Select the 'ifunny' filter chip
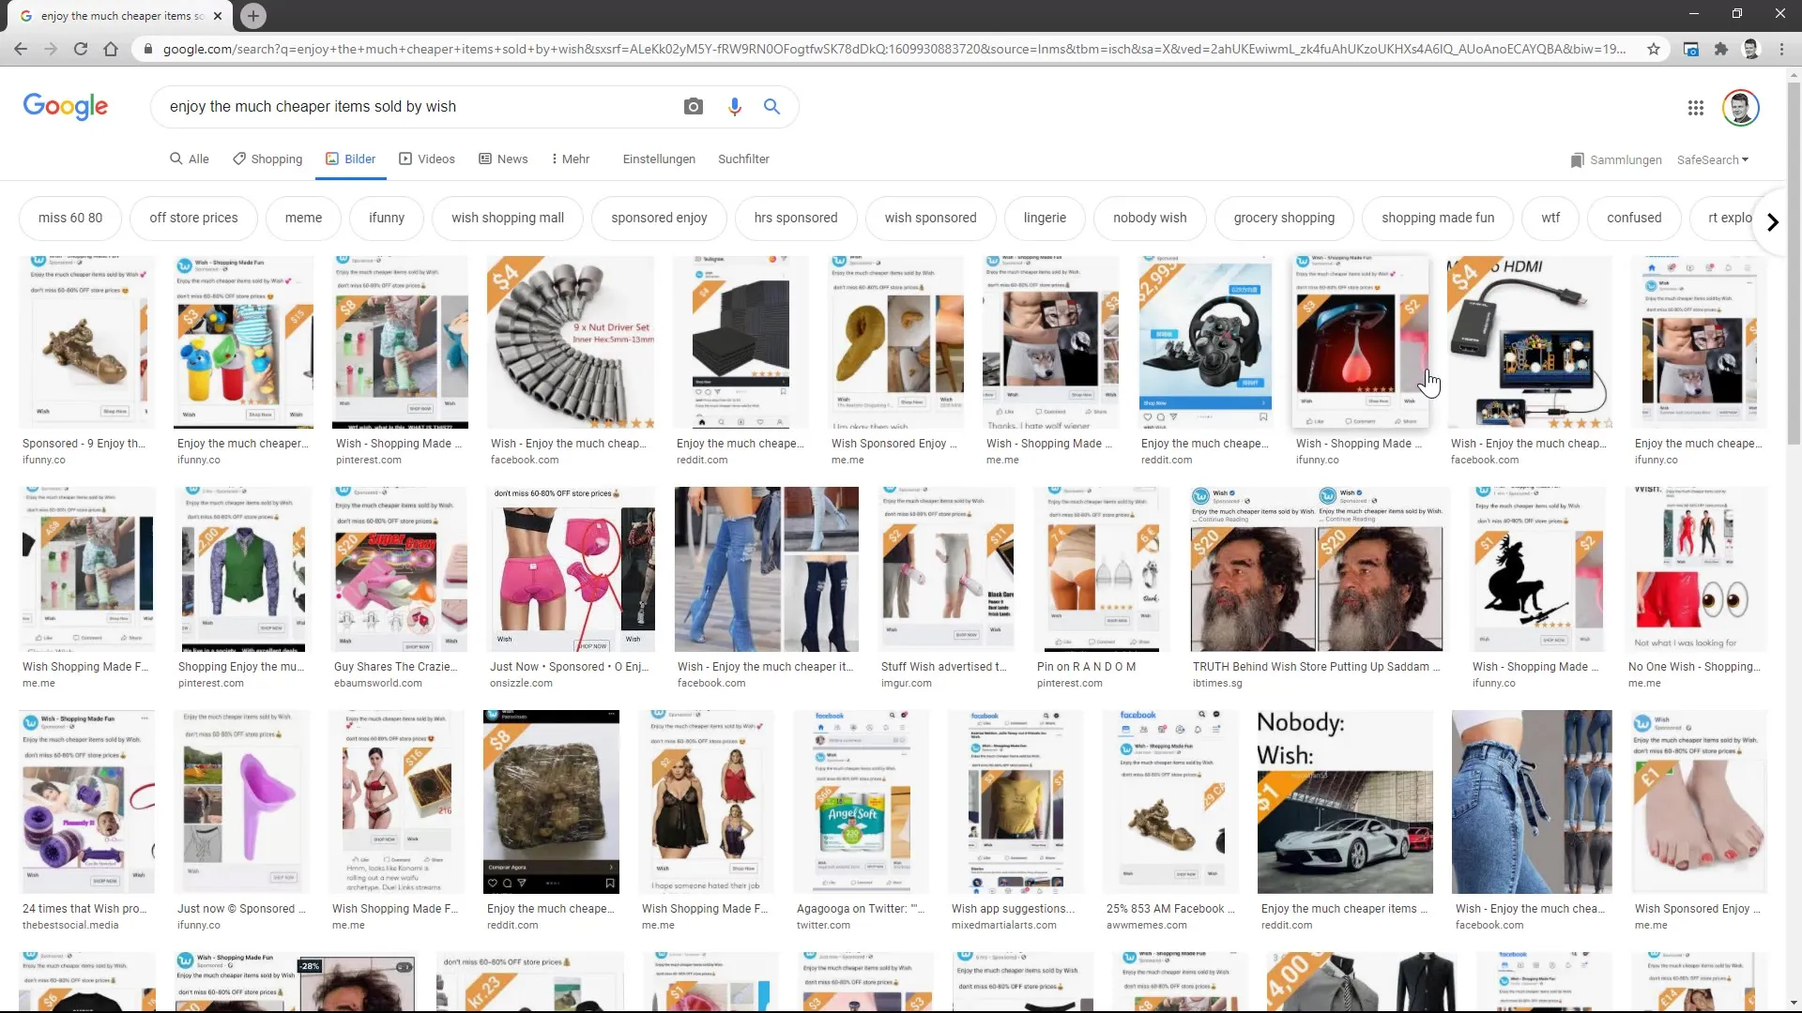The image size is (1802, 1013). click(387, 218)
